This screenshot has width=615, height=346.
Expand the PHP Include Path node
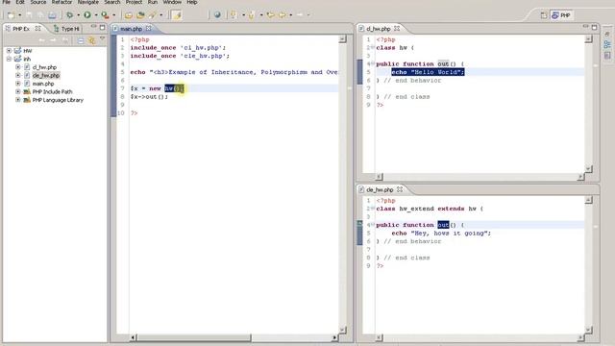17,92
